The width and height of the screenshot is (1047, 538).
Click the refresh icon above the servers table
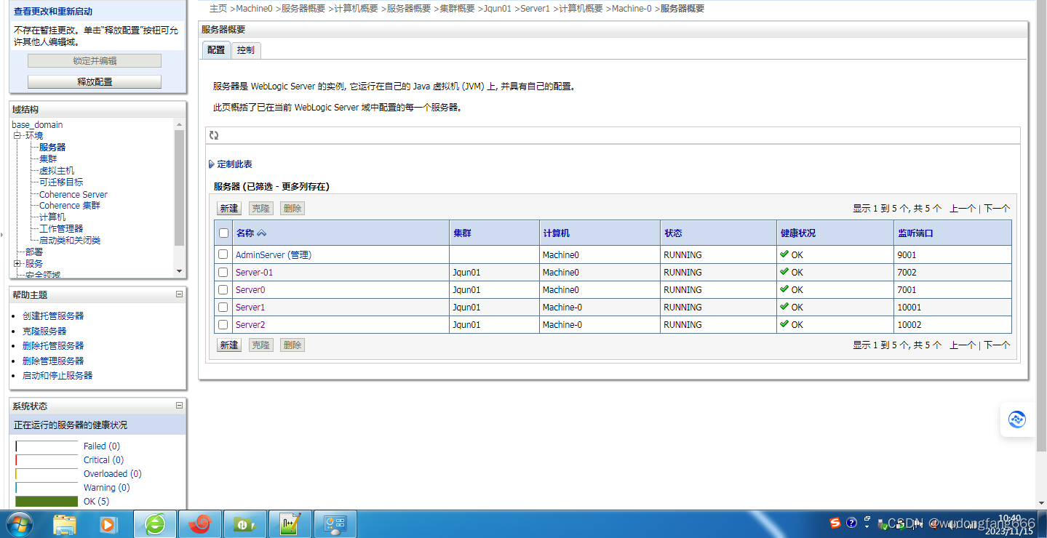click(x=214, y=135)
